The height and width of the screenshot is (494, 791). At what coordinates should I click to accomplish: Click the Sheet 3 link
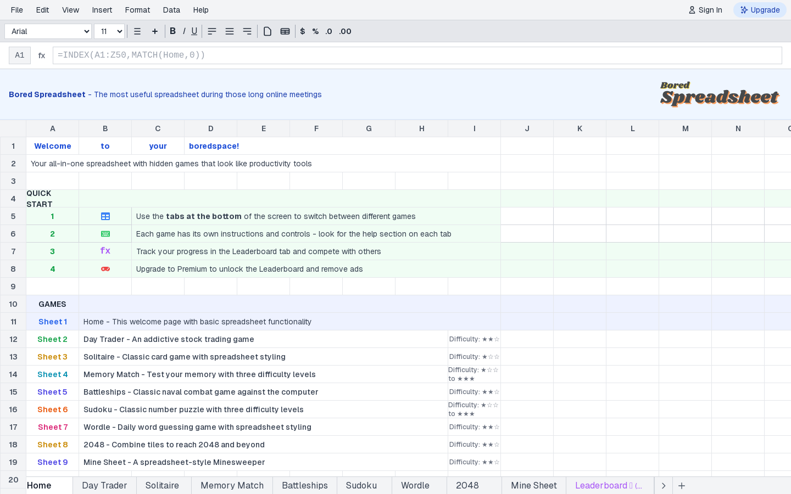[52, 357]
